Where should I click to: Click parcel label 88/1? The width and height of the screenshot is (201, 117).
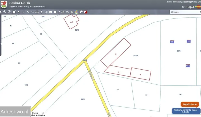click(83, 99)
